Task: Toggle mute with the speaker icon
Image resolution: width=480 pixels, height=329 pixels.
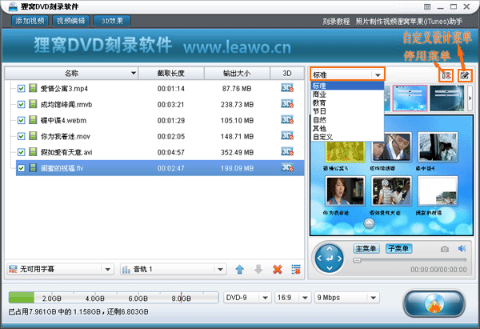Action: [x=462, y=248]
